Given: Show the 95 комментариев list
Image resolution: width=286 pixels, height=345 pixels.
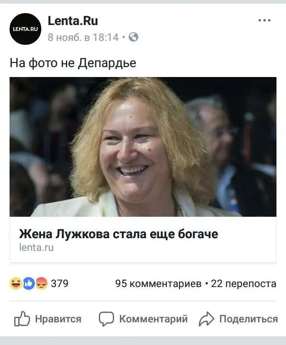Looking at the screenshot, I should tap(158, 283).
